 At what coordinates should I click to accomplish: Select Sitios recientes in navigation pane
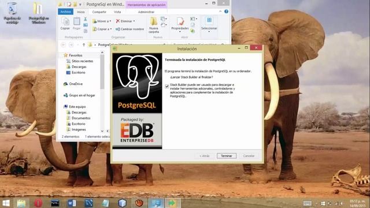click(82, 61)
